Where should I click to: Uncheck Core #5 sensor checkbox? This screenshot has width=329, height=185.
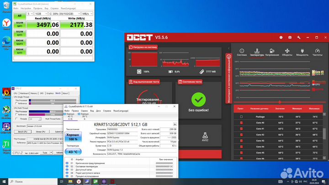241,153
